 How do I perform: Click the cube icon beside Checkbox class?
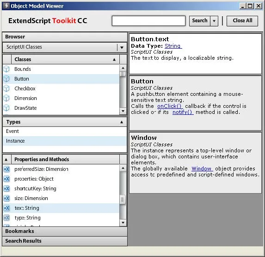click(x=6, y=88)
